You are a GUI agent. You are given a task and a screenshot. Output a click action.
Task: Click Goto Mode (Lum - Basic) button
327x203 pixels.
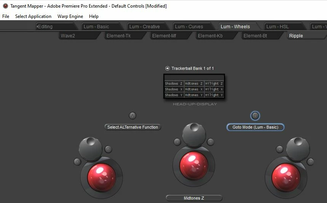[255, 127]
